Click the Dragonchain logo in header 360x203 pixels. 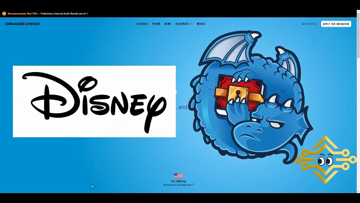(22, 24)
